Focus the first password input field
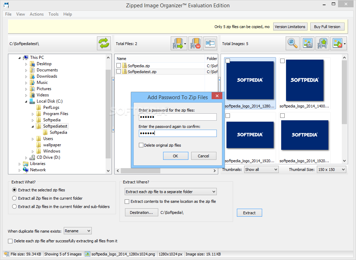The width and height of the screenshot is (356, 260). 178,117
